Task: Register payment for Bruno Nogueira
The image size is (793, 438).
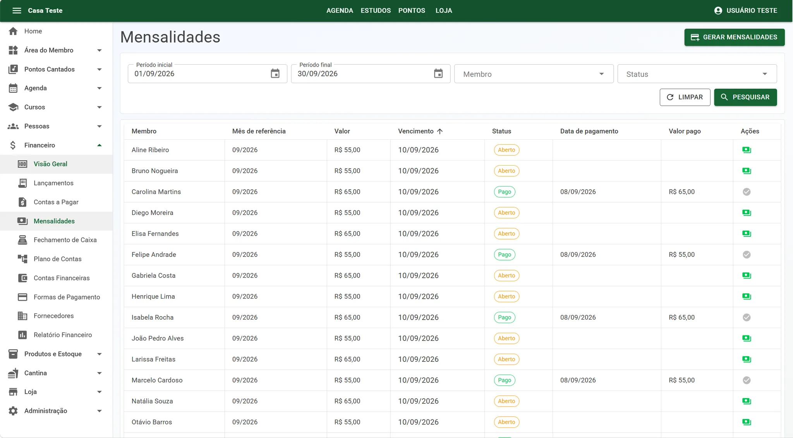Action: (747, 171)
